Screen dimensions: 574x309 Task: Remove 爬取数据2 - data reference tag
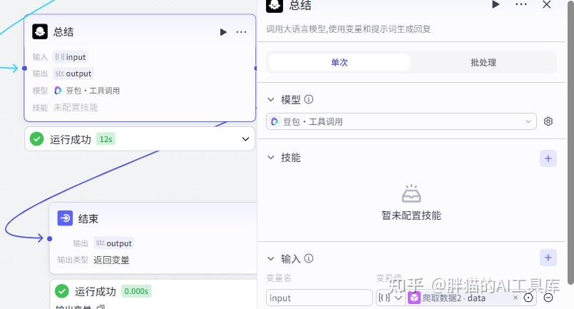(515, 298)
